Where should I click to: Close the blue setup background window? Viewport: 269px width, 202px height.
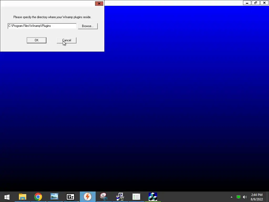264,3
